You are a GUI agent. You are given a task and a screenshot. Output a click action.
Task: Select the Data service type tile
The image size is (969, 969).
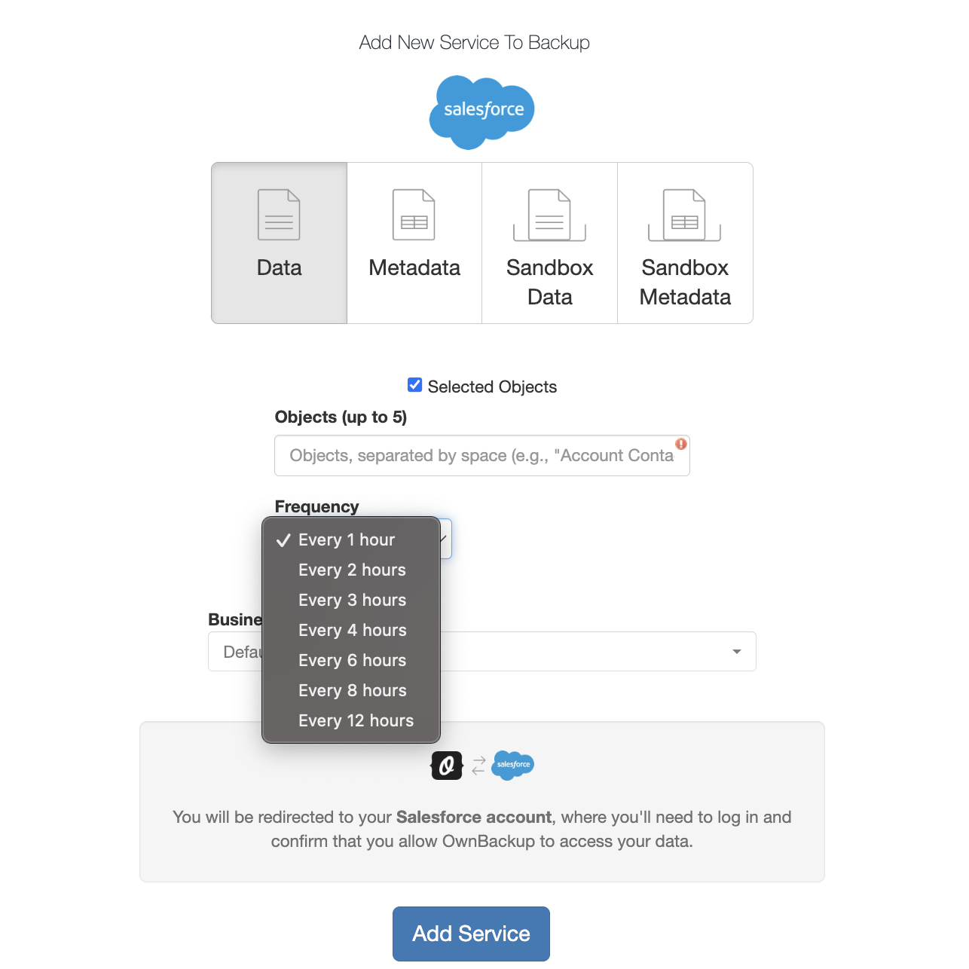coord(279,243)
